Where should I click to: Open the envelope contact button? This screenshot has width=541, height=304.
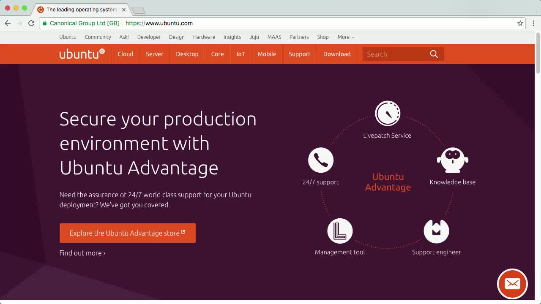[512, 284]
